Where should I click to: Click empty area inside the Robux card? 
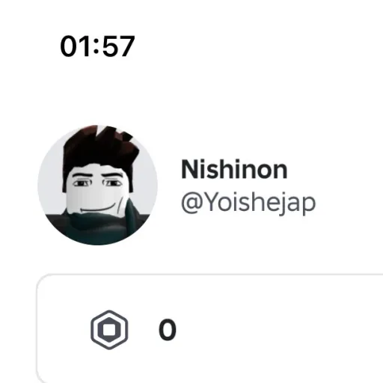275,330
